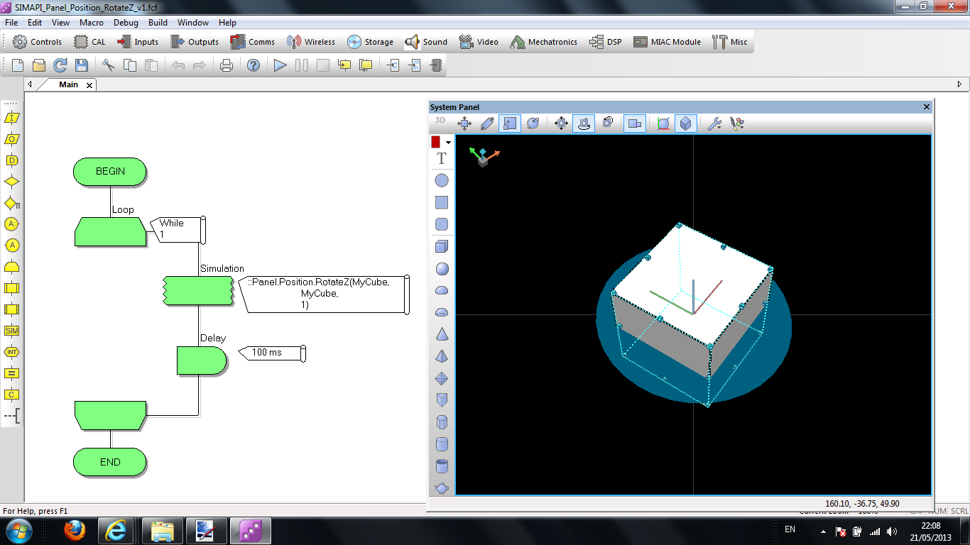Add an Interrupt (INT) icon from palette

pyautogui.click(x=11, y=352)
